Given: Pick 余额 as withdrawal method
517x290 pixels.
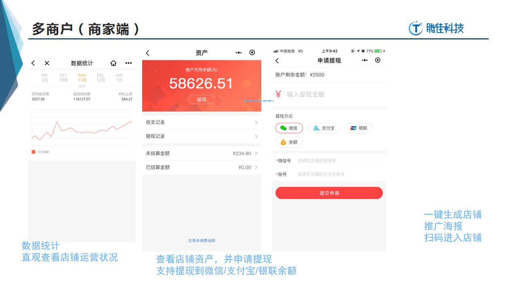Looking at the screenshot, I should click(289, 142).
